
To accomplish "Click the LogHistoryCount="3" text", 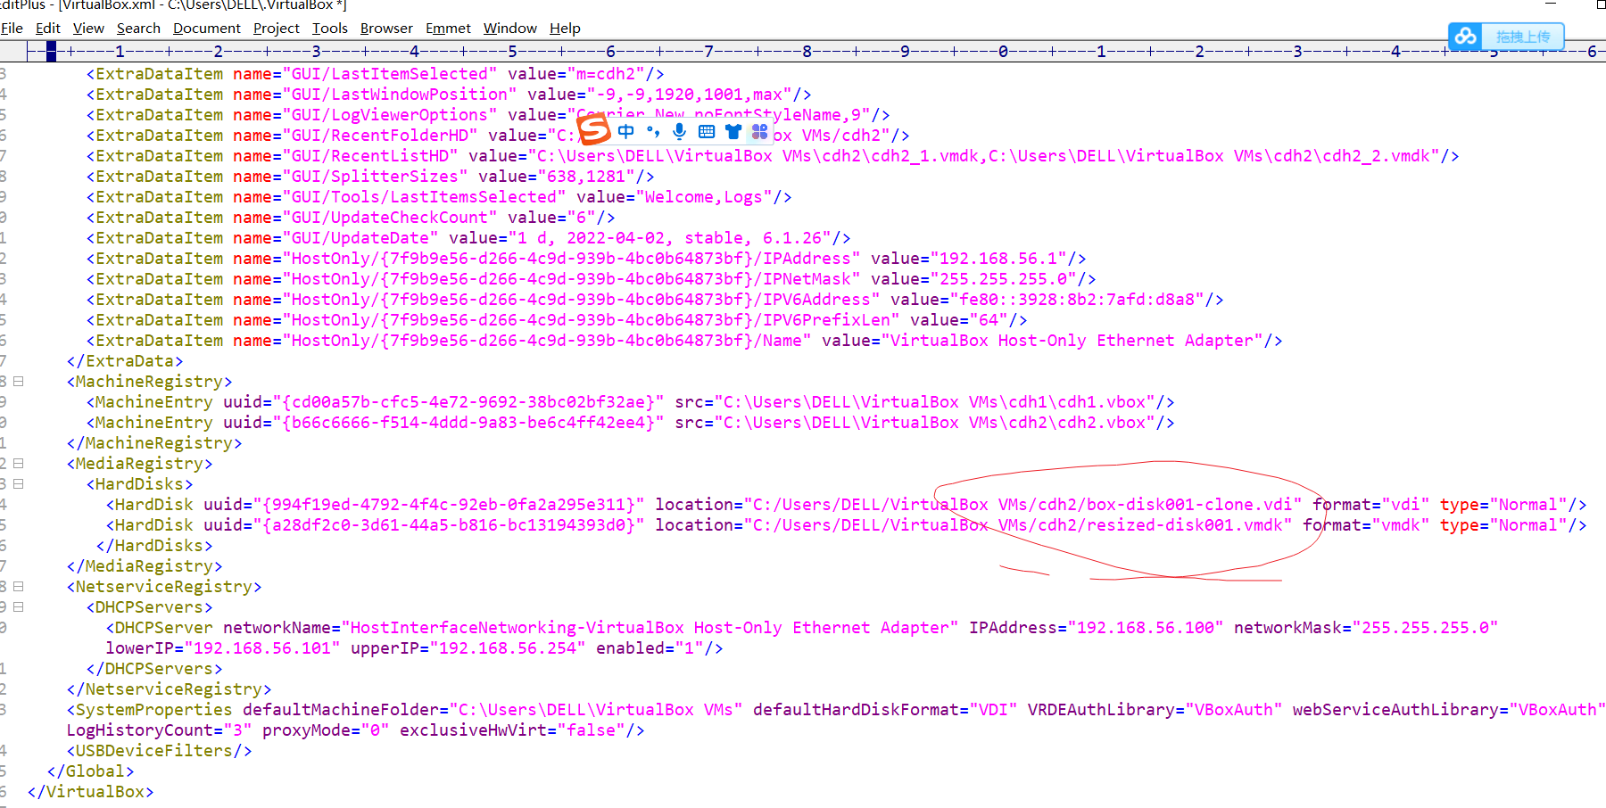I will coord(160,730).
